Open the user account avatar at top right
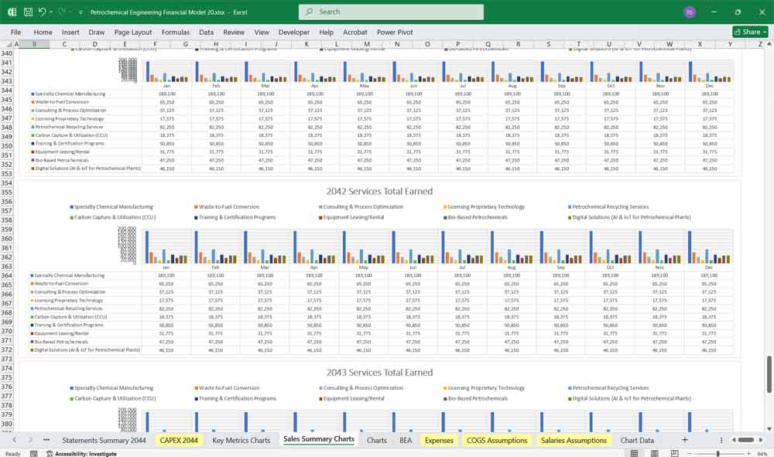 688,12
